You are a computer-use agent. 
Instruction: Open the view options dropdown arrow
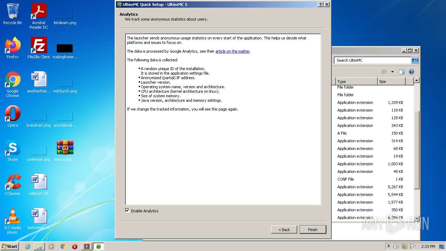[x=392, y=72]
